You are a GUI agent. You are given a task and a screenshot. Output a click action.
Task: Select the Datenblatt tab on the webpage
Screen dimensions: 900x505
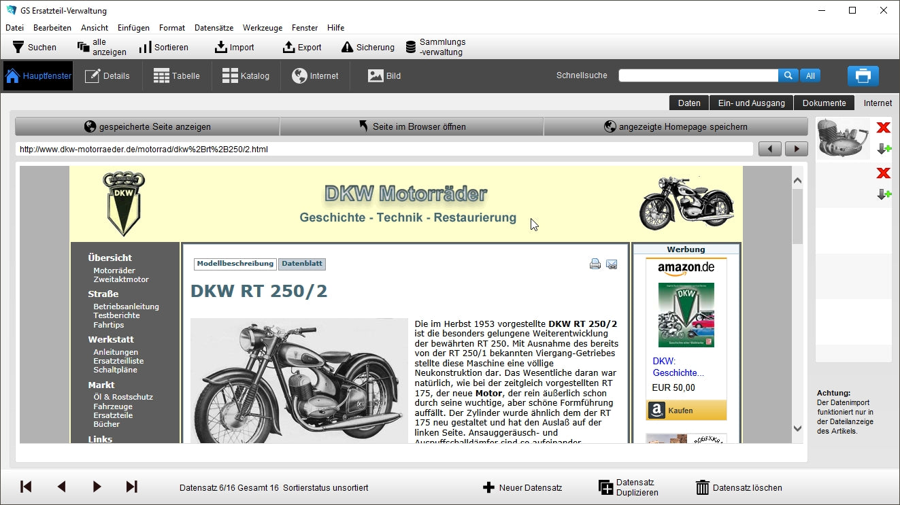pos(302,264)
